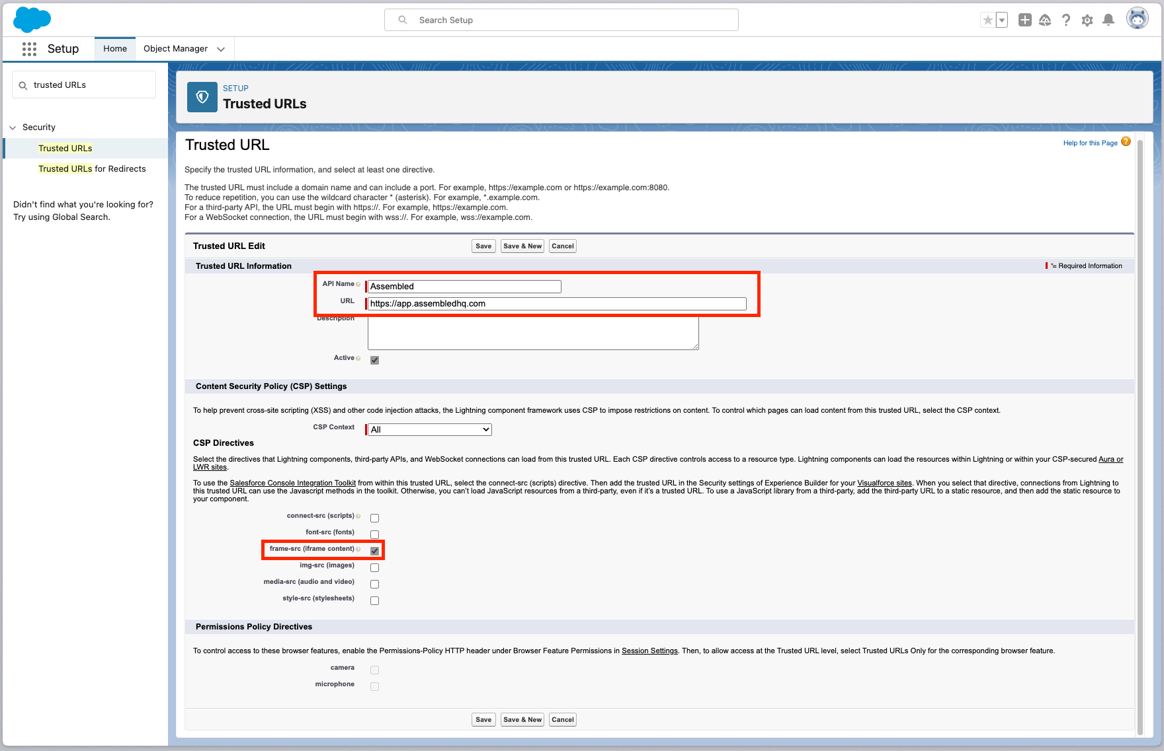Screen dimensions: 1164x751
Task: Switch to the Home tab
Action: pyautogui.click(x=115, y=49)
